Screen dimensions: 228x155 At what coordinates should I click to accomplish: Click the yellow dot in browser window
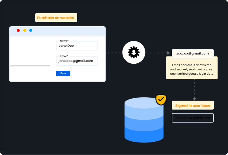point(25,31)
